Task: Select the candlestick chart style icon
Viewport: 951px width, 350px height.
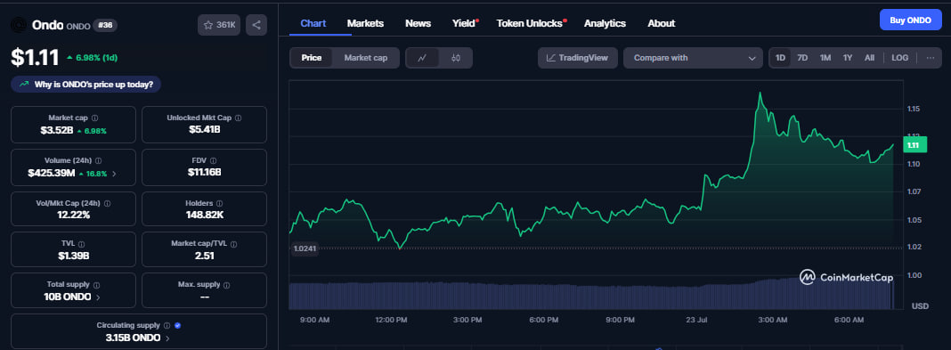Action: click(456, 58)
